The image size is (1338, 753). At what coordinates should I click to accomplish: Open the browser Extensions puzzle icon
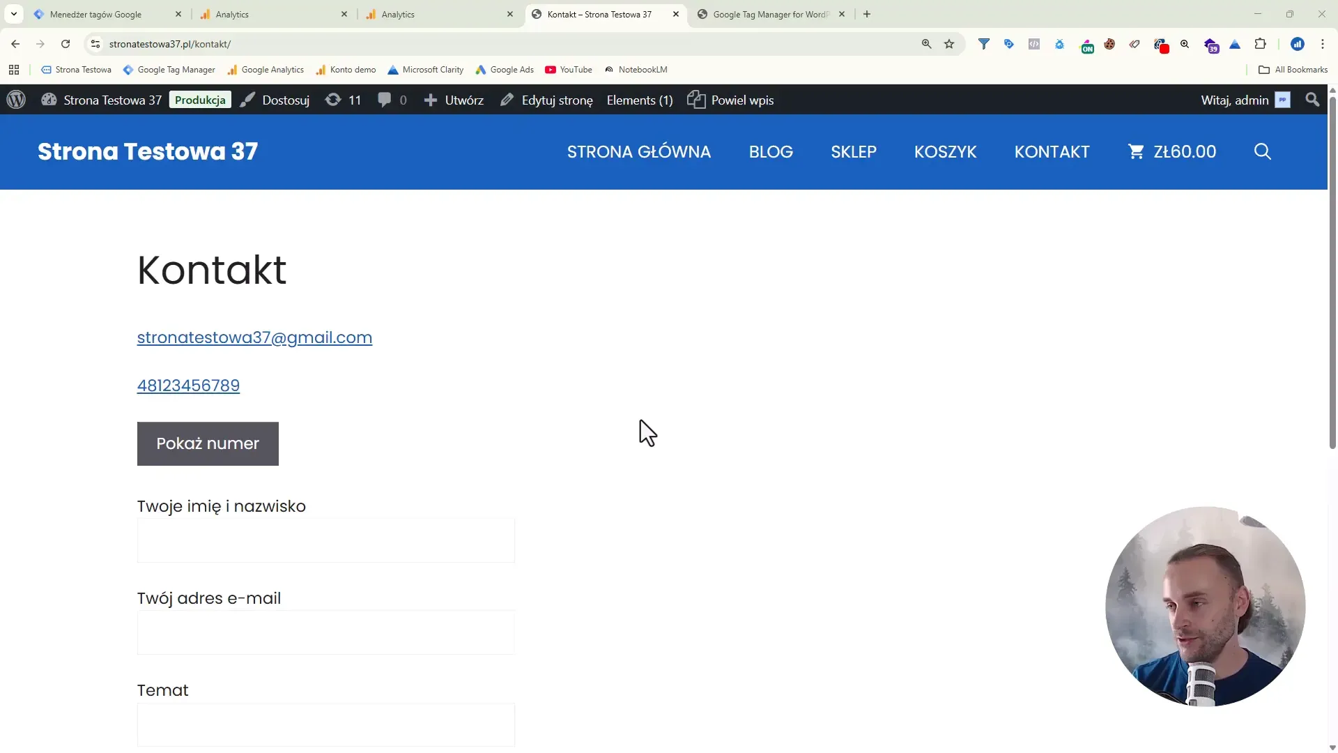click(x=1260, y=44)
